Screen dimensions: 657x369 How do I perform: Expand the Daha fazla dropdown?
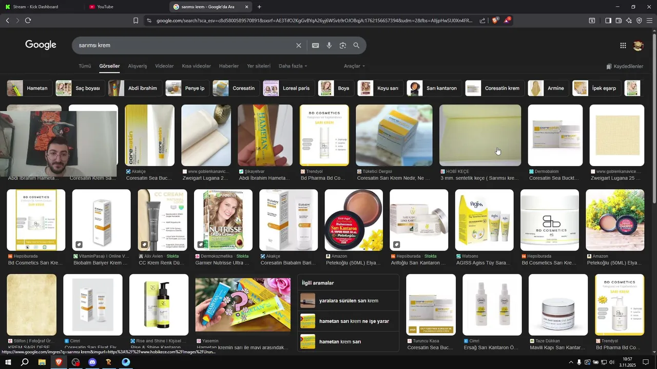293,66
